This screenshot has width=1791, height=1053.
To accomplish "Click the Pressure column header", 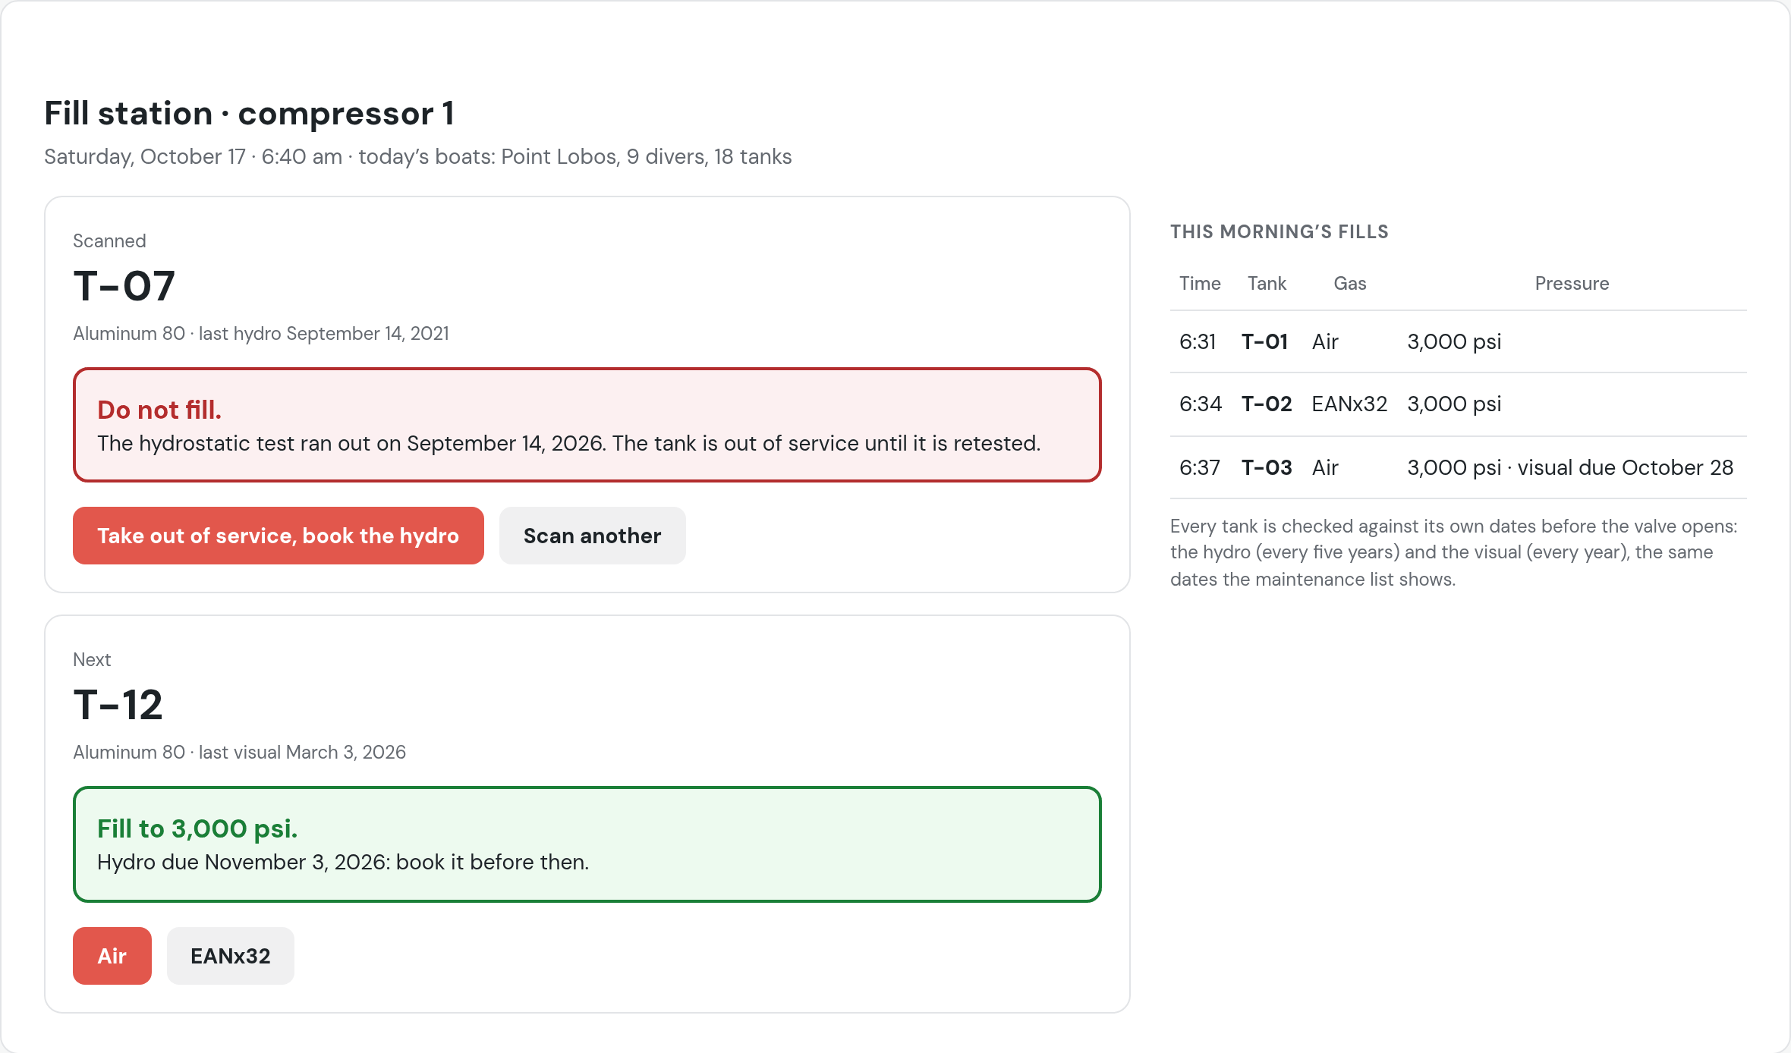I will [1572, 283].
